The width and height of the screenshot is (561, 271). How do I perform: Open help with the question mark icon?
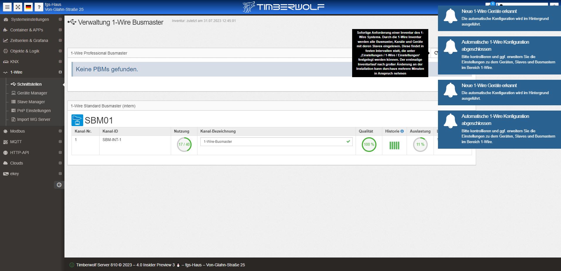(39, 7)
